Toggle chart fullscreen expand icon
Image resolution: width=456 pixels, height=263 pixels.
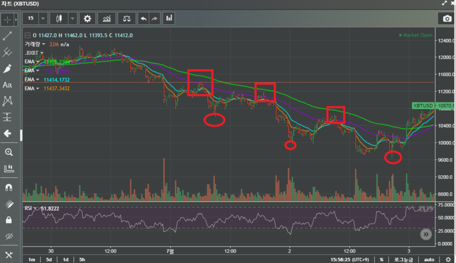[x=444, y=3]
